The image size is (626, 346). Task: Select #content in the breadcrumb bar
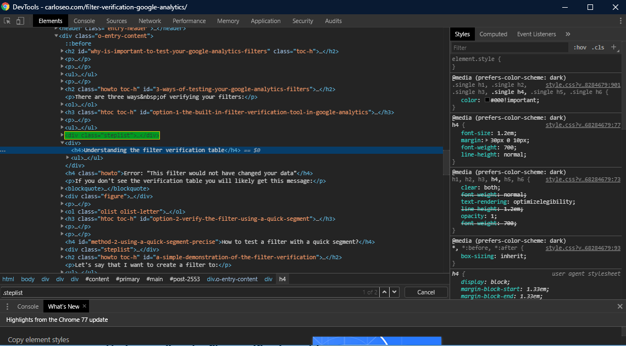(x=97, y=279)
